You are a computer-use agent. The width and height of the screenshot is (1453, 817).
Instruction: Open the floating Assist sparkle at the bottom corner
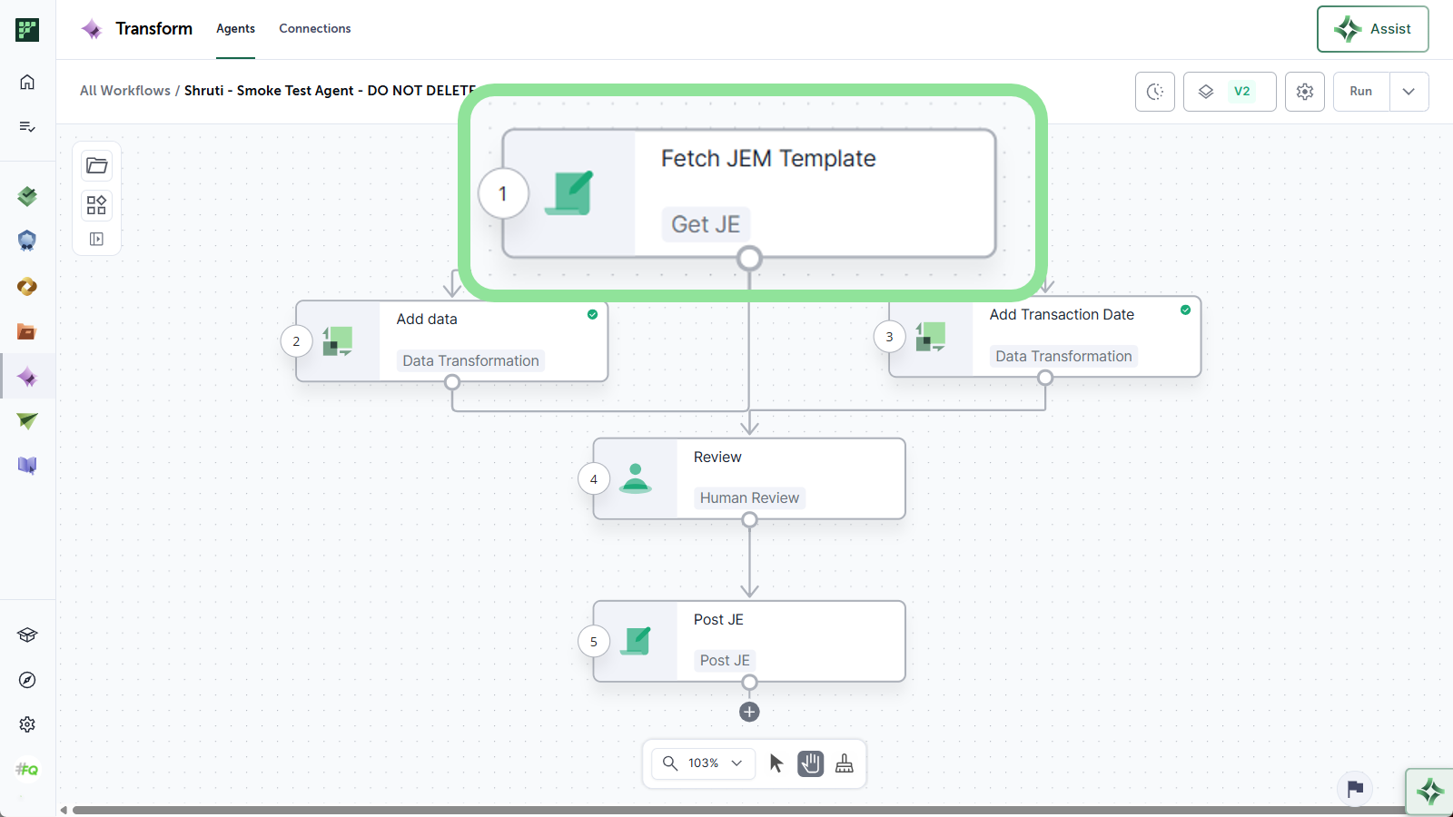(1430, 792)
